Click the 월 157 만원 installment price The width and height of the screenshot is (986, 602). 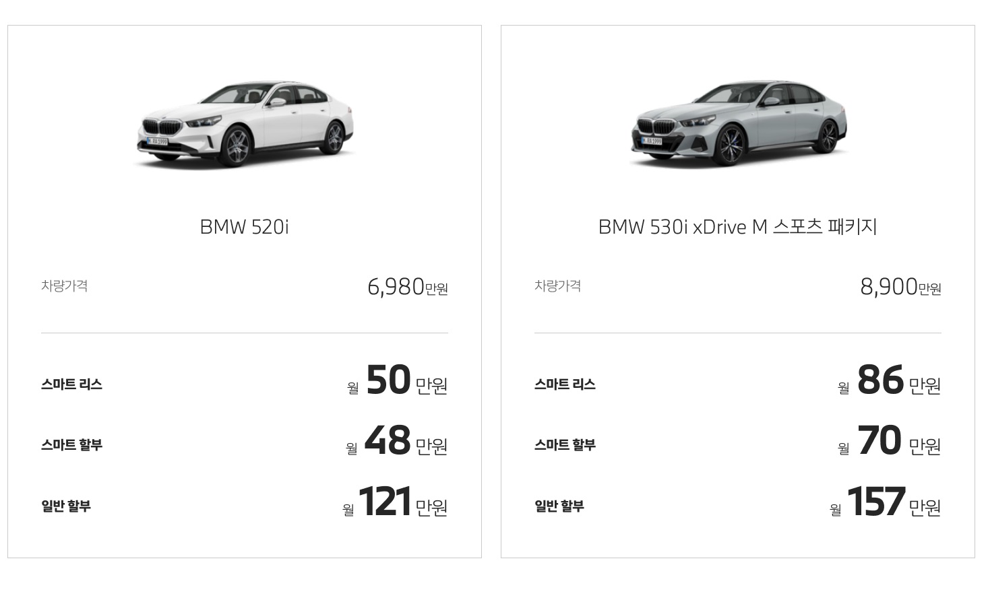[886, 504]
